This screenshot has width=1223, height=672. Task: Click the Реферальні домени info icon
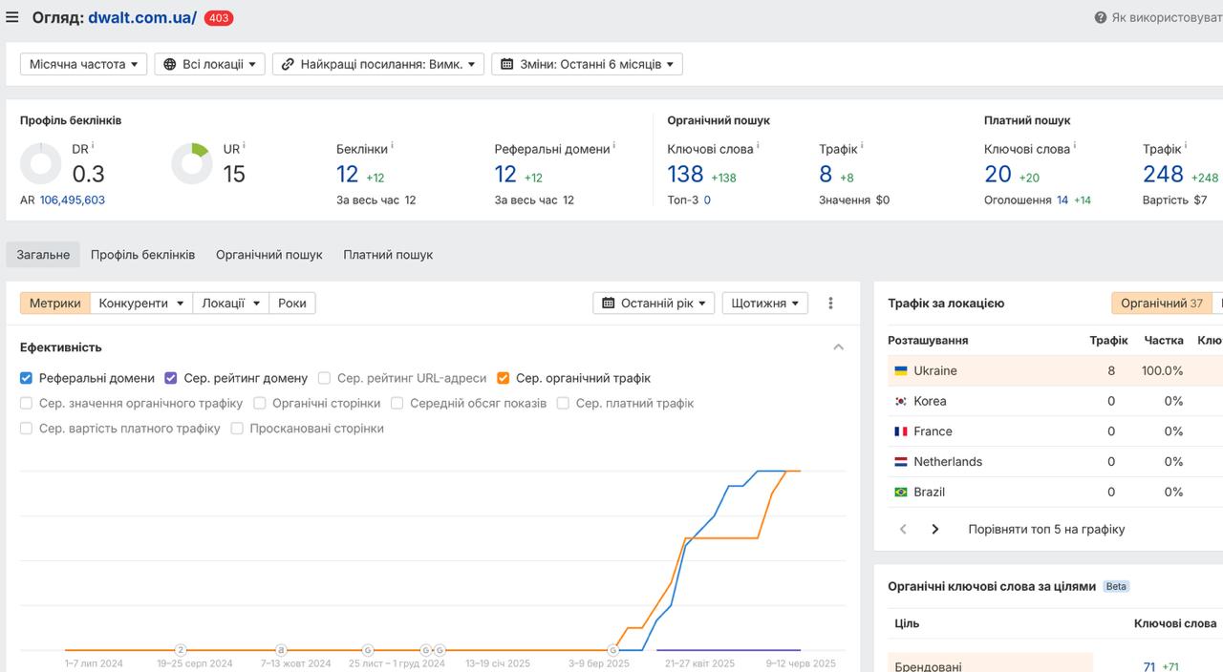pyautogui.click(x=613, y=146)
